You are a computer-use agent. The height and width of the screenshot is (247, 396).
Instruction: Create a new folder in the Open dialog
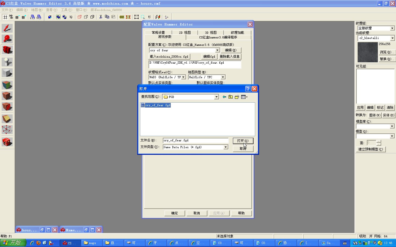(x=237, y=97)
